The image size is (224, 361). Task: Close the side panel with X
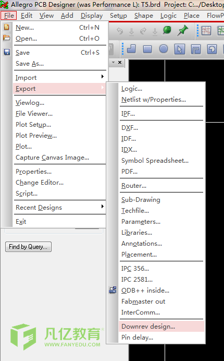click(x=120, y=63)
